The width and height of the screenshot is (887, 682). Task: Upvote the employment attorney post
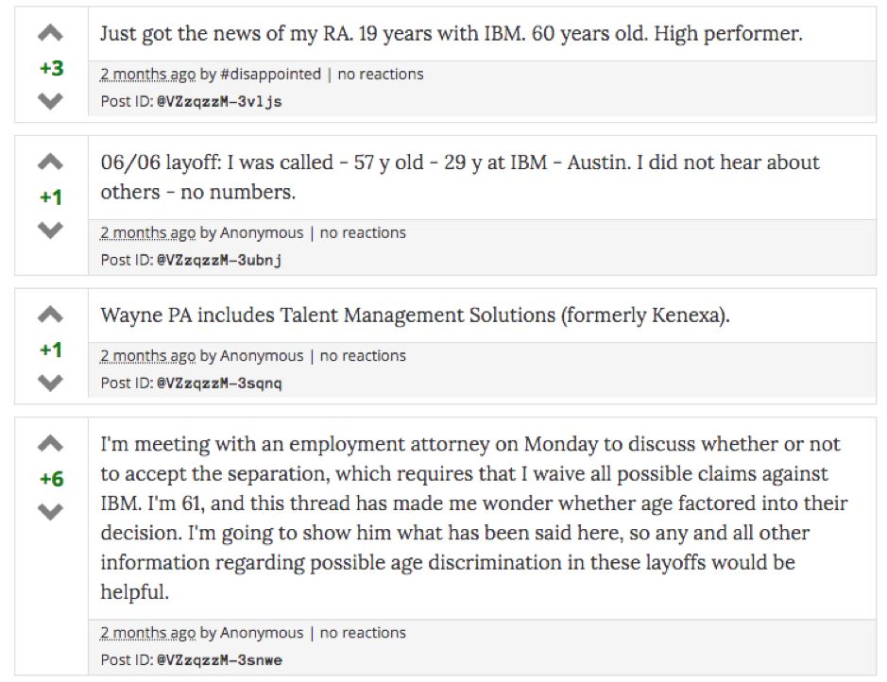click(51, 443)
